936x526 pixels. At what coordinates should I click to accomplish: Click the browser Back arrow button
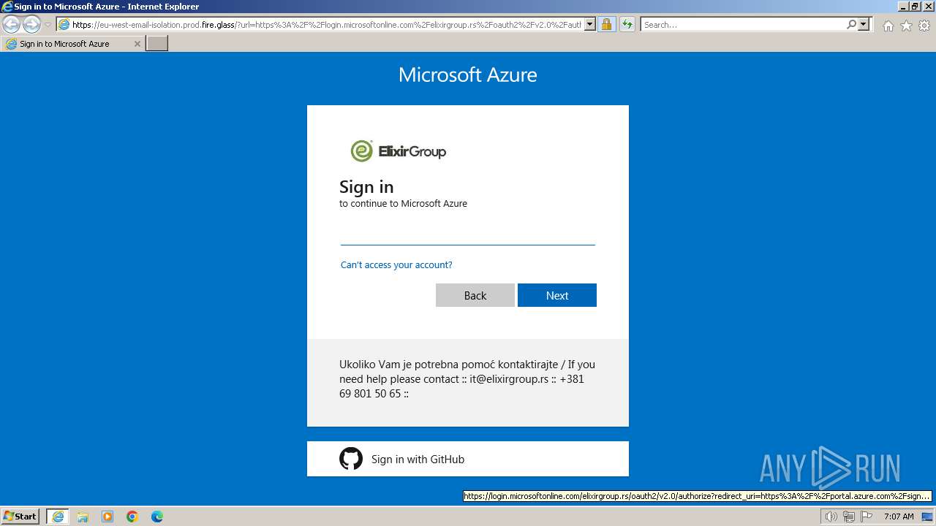[x=12, y=25]
